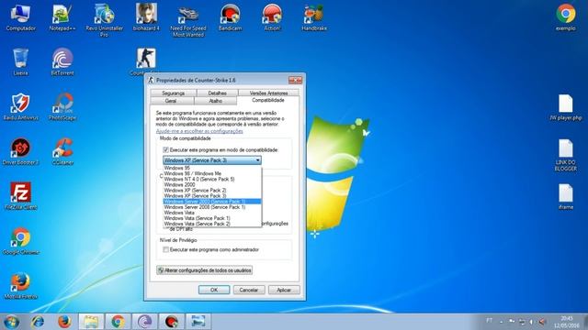This screenshot has width=588, height=330.
Task: Choose plain Windows Vista option
Action: coord(212,213)
